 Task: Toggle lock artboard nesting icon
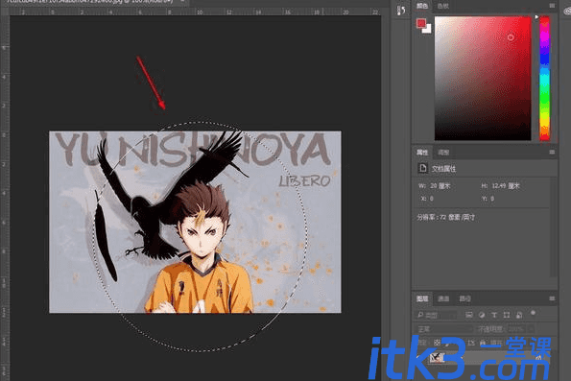471,343
